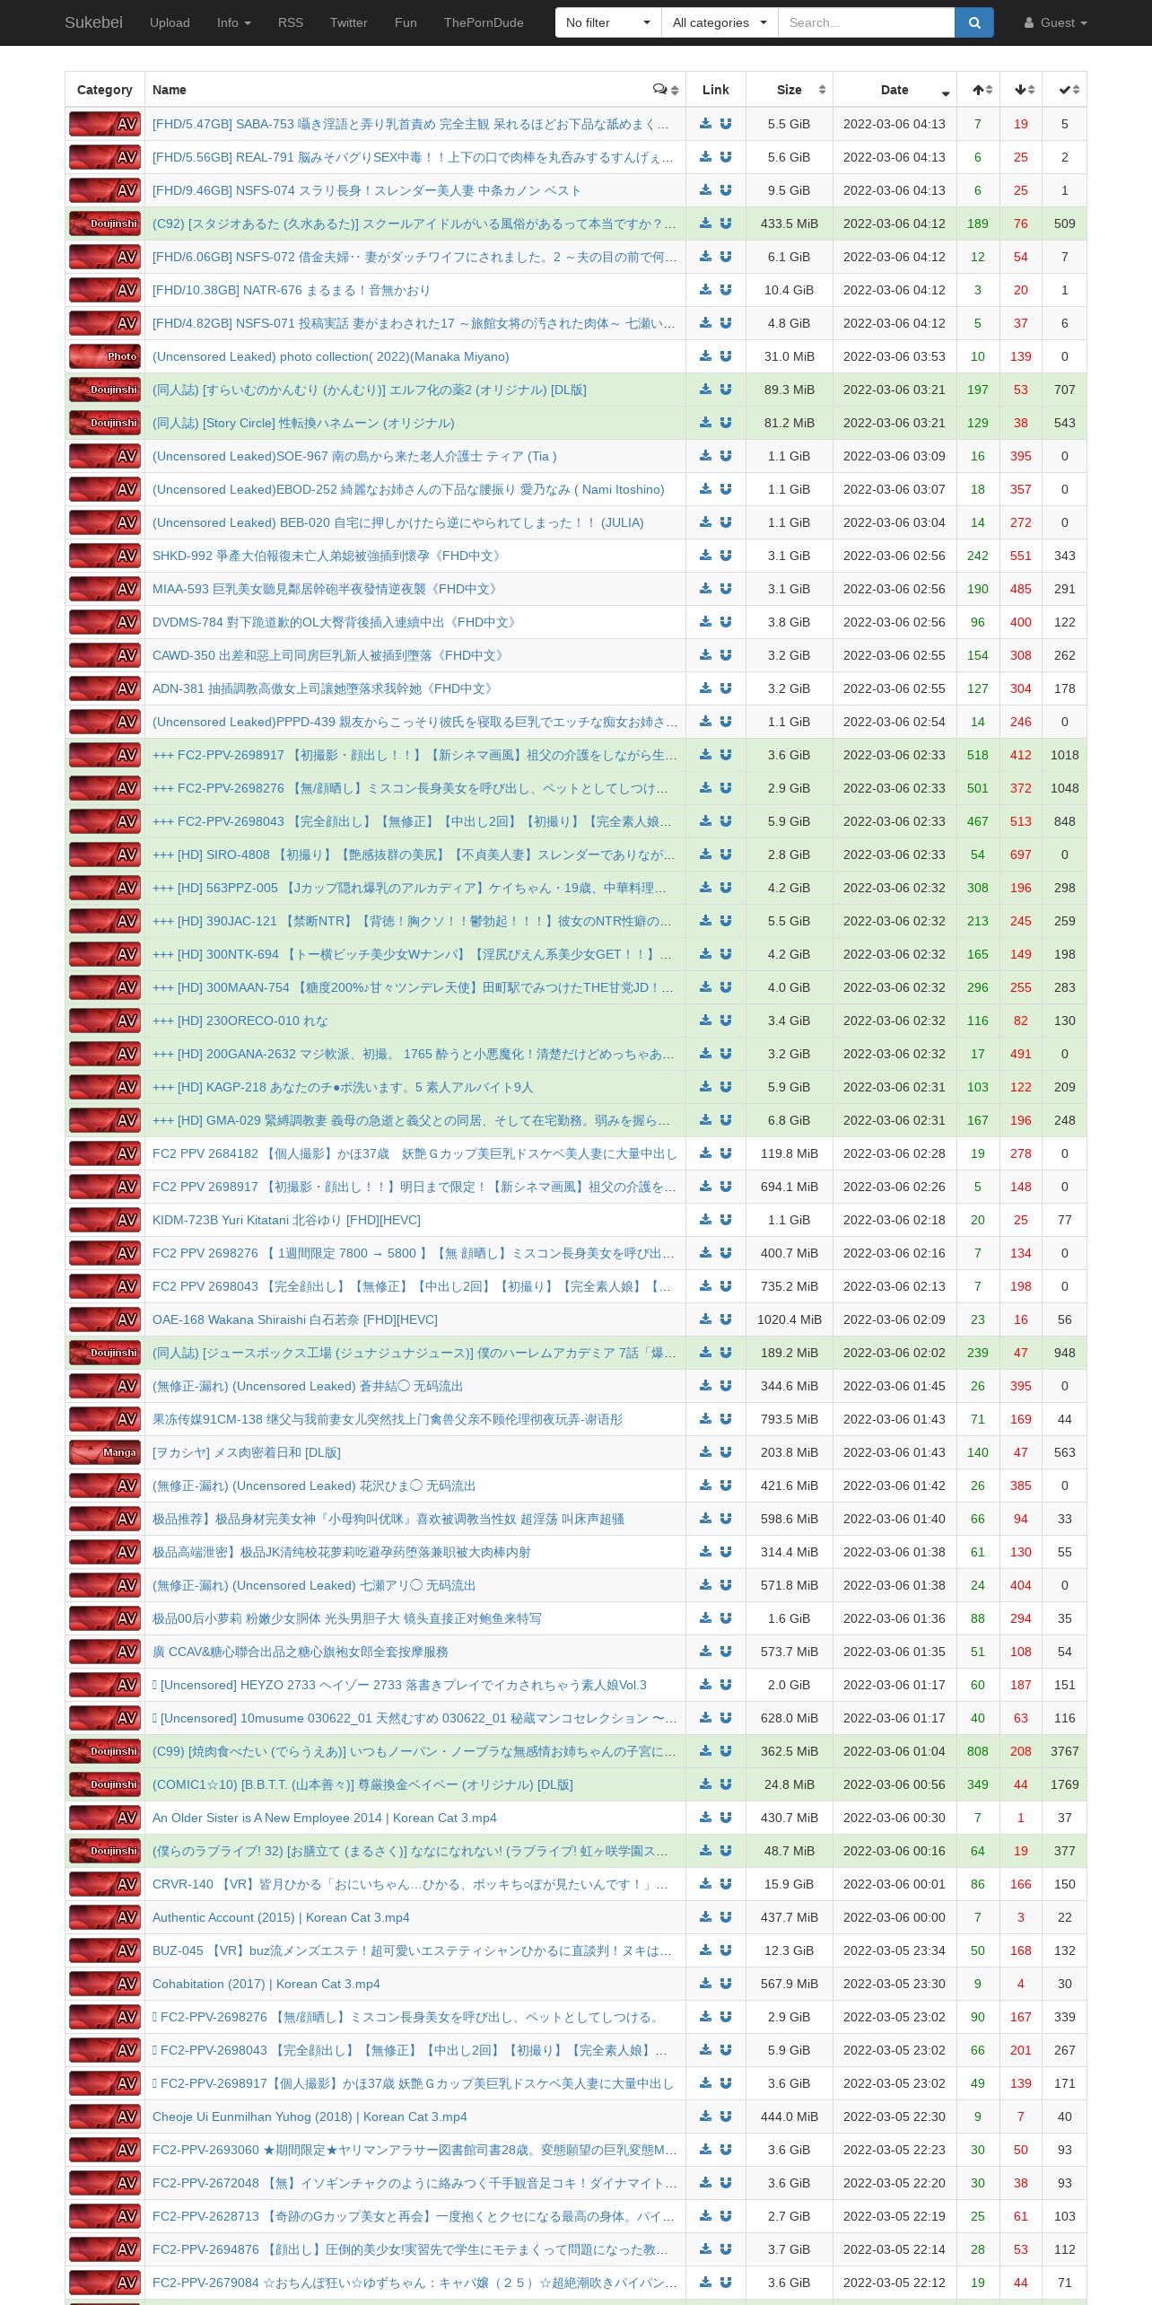The width and height of the screenshot is (1152, 2305).
Task: Click the magnet icon for the Cohabitation (2017) row
Action: (726, 1984)
